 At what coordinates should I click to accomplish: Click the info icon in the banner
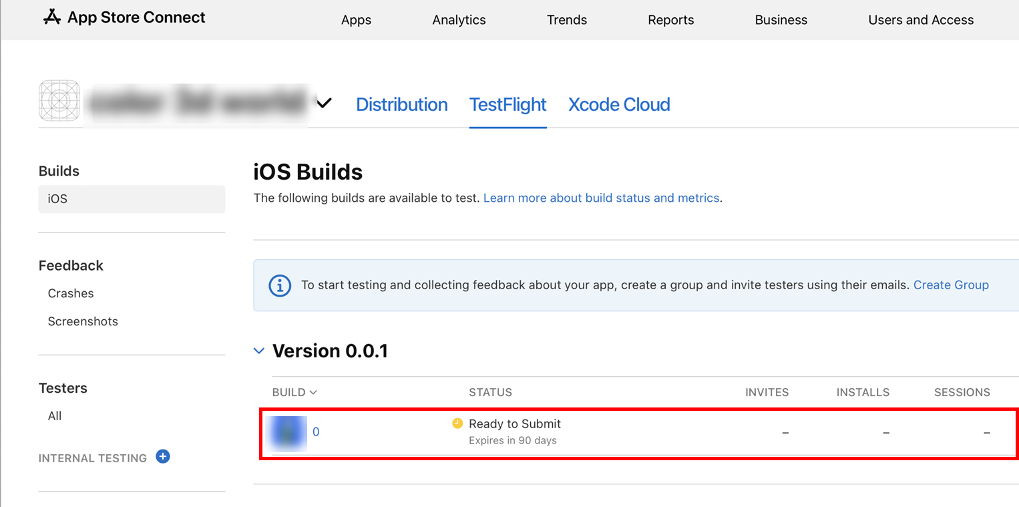pos(280,286)
